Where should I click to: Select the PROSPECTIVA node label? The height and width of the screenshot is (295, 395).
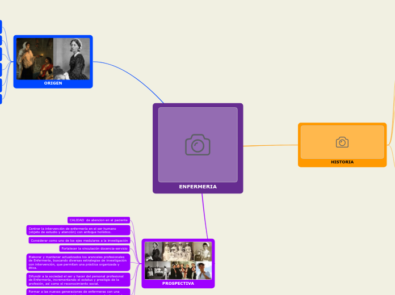pos(178,284)
